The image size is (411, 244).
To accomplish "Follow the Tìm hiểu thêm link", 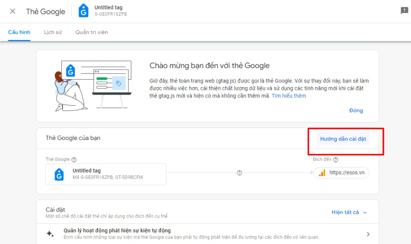I will pyautogui.click(x=289, y=96).
